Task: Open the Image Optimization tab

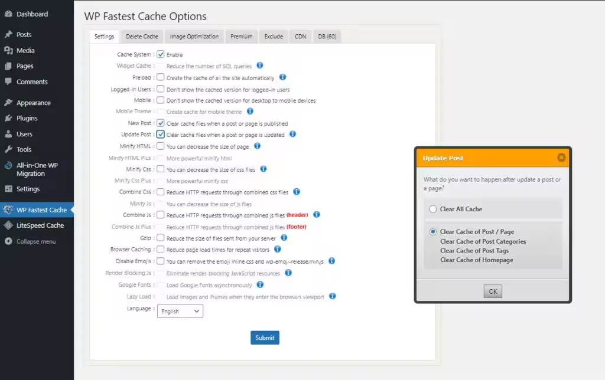Action: click(194, 36)
